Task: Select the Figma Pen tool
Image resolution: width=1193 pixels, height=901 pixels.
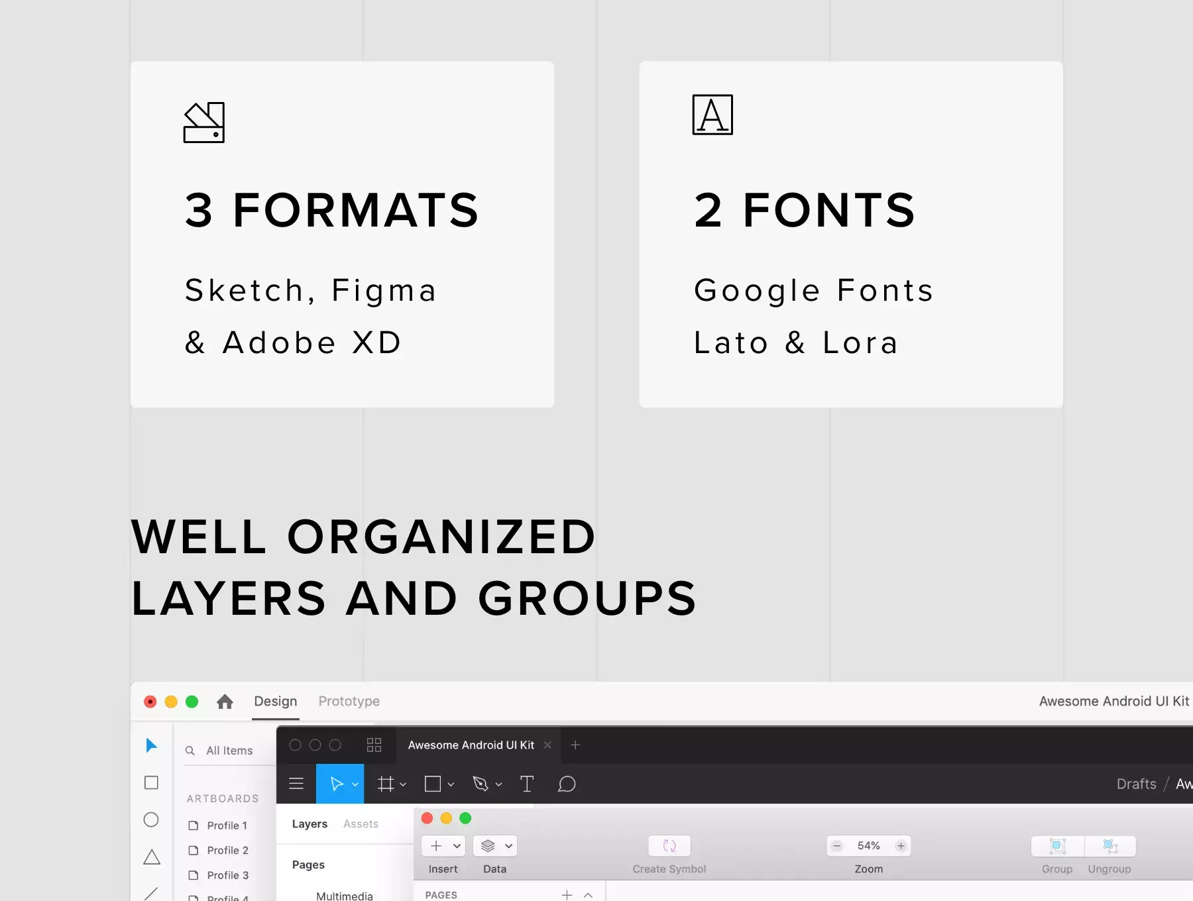Action: coord(481,784)
